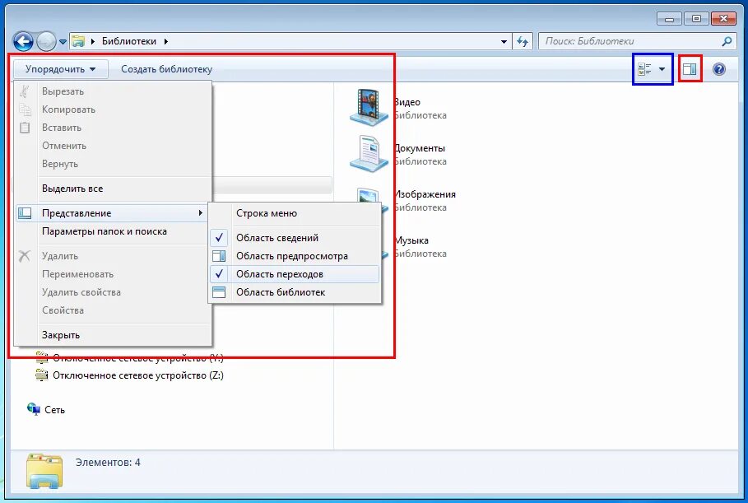Click the Forward navigation arrow
This screenshot has width=748, height=503.
[46, 41]
